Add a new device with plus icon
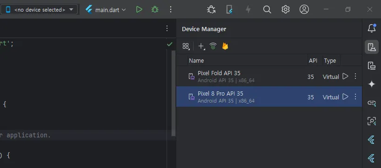This screenshot has width=381, height=168. click(201, 46)
